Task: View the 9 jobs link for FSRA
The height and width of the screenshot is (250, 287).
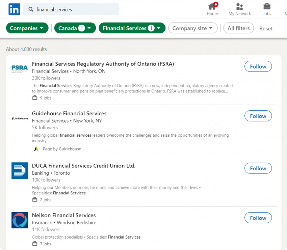Action: point(46,98)
